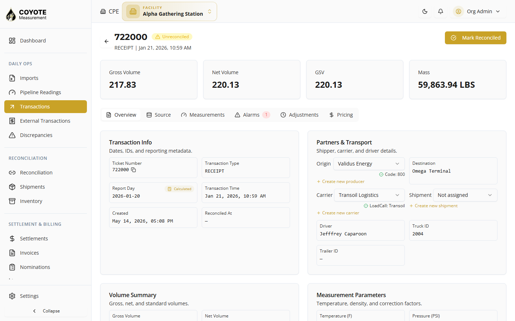This screenshot has height=321, width=515.
Task: Click the Driver Jefffrey Caparoon field
Action: click(360, 230)
